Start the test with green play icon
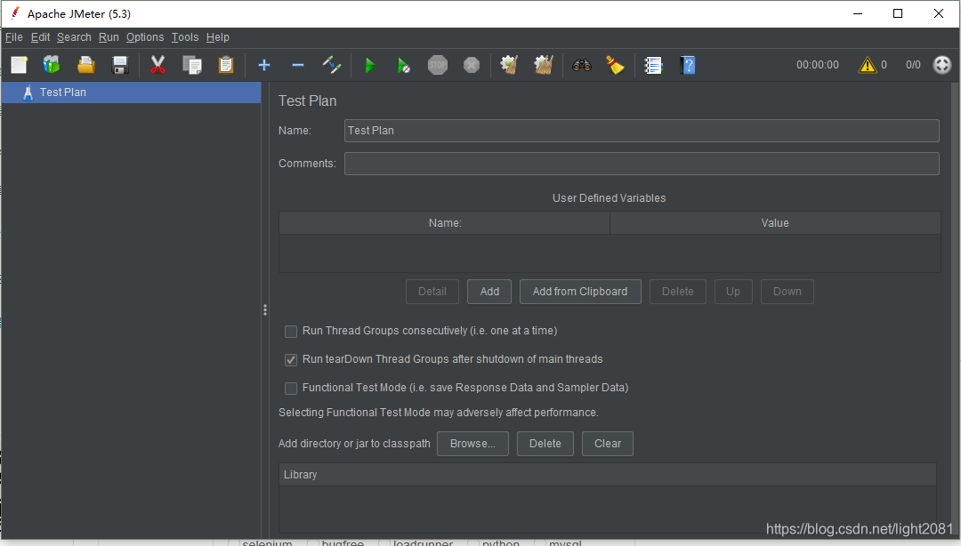 [369, 65]
